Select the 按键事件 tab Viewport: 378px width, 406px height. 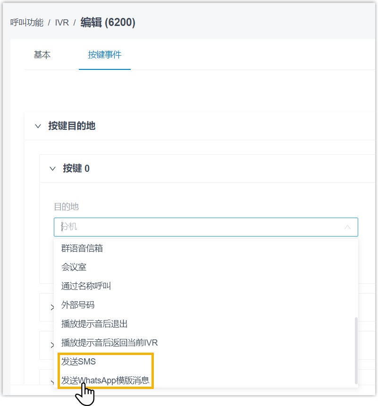105,55
